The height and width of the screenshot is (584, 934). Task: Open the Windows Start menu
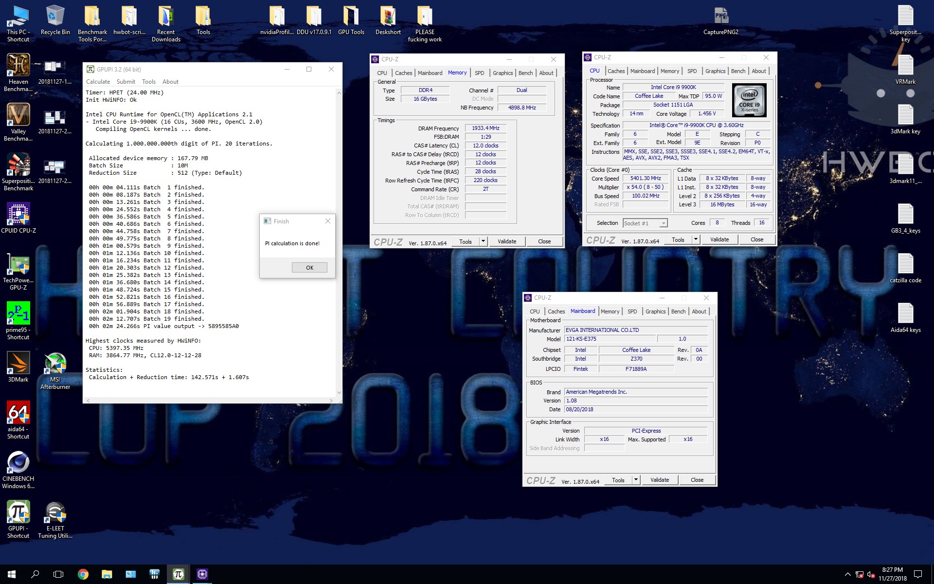click(12, 574)
